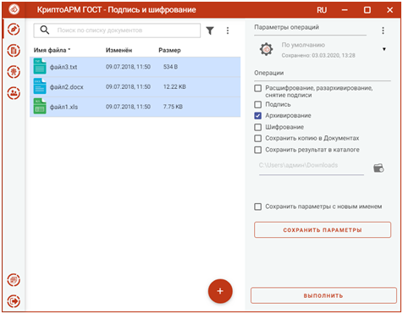Click the файл2.docx file icon
Viewport: 403px width, 314px height.
point(40,86)
